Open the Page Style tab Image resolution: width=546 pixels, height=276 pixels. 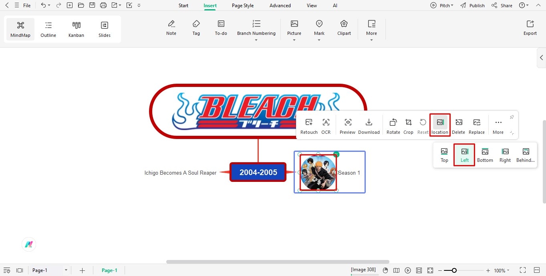tap(243, 6)
